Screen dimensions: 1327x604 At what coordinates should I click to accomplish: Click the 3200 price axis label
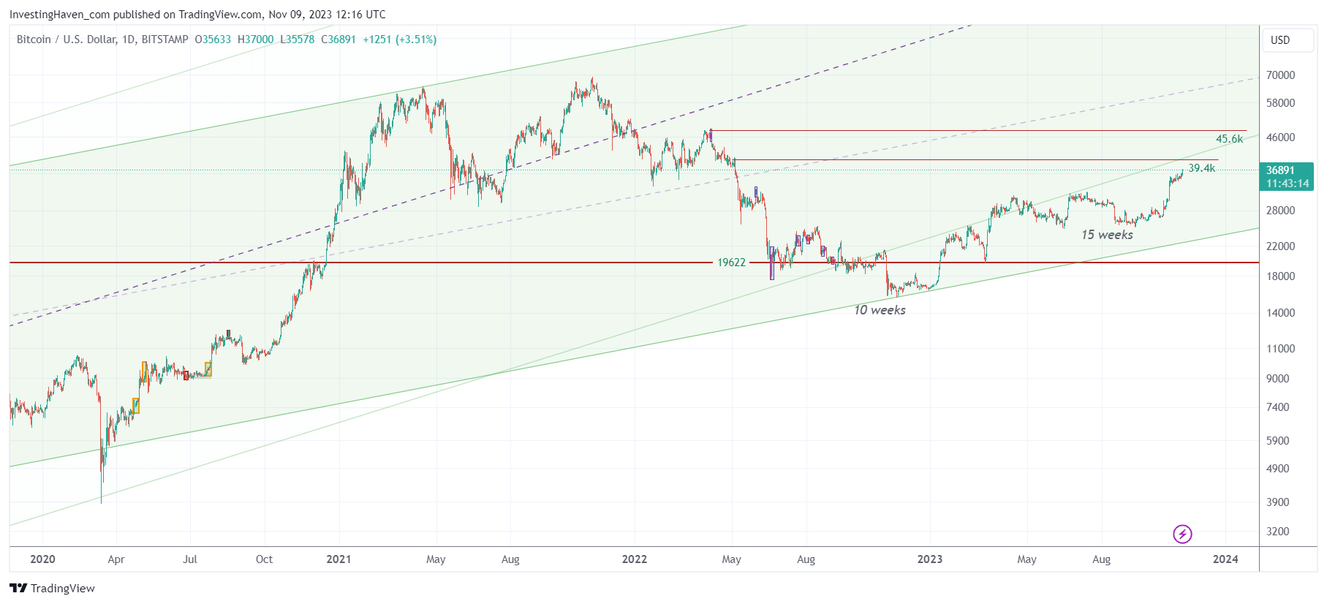[1277, 532]
